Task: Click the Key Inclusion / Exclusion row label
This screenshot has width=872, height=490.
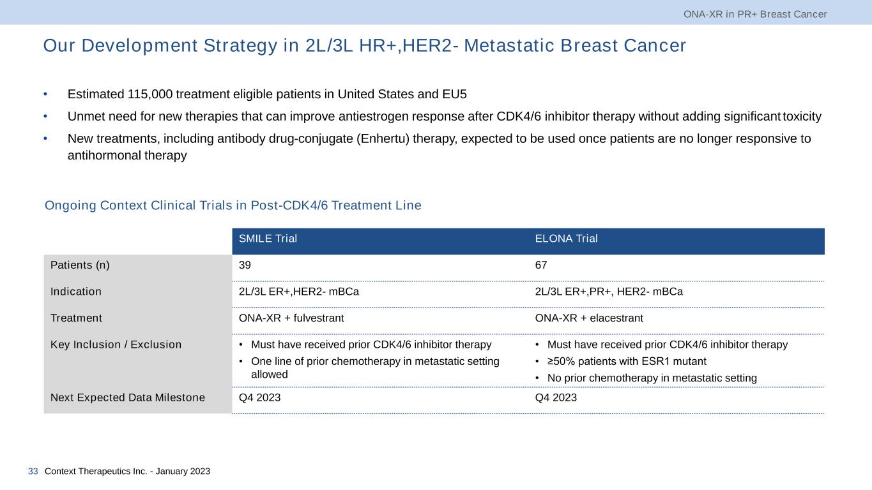Action: click(x=116, y=345)
